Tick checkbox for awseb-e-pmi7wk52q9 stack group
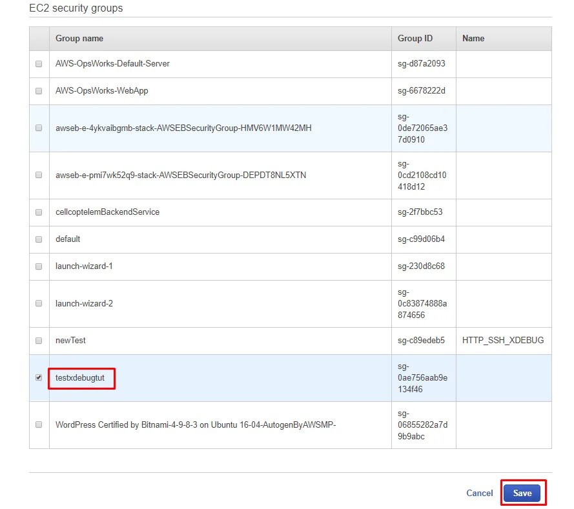The width and height of the screenshot is (574, 509). (39, 175)
